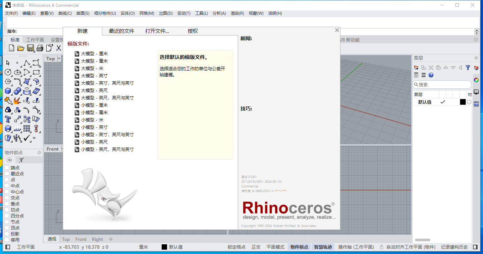Screen dimensions: 483x254
Task: Enable the 交点 object snap checkbox
Action: [x=7, y=198]
